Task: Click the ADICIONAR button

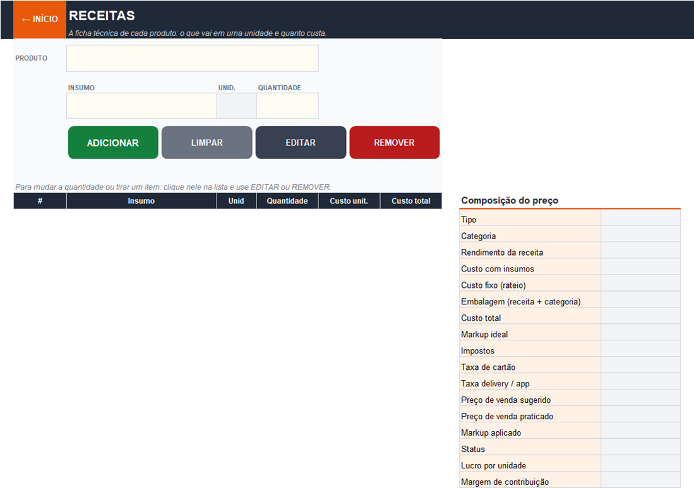Action: pos(113,143)
